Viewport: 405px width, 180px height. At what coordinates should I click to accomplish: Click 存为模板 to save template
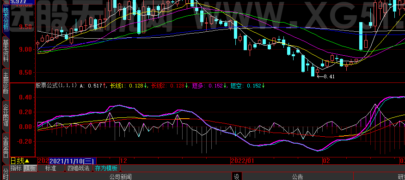[x=106, y=168]
